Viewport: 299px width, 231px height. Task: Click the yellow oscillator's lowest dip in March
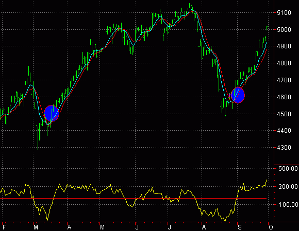tap(47, 220)
